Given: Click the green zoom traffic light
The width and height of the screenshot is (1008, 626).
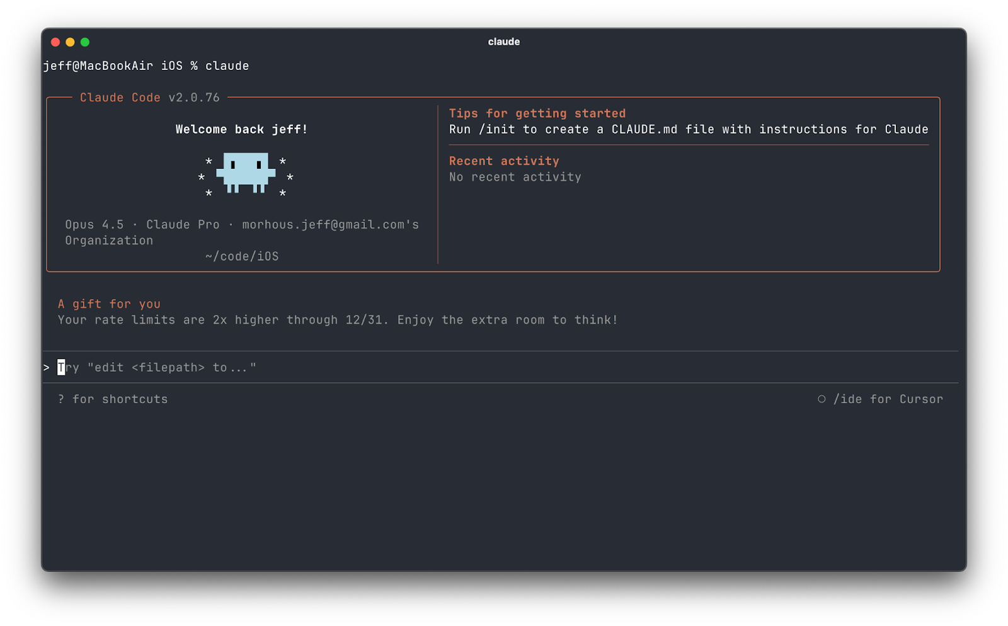Looking at the screenshot, I should pyautogui.click(x=84, y=42).
